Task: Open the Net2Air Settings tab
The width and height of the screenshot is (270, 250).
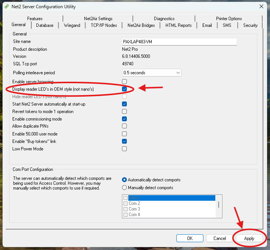Action: (x=98, y=19)
